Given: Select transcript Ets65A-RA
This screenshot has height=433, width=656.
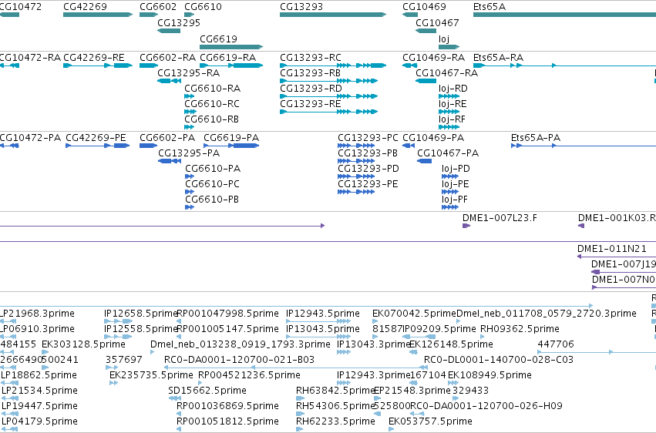Looking at the screenshot, I should [x=498, y=57].
